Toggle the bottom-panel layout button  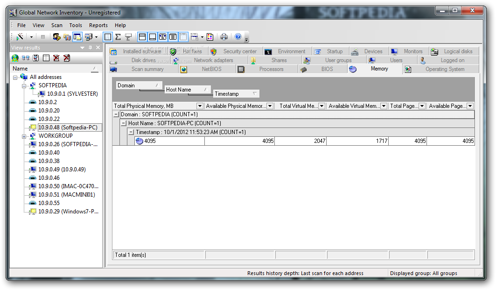(x=153, y=37)
